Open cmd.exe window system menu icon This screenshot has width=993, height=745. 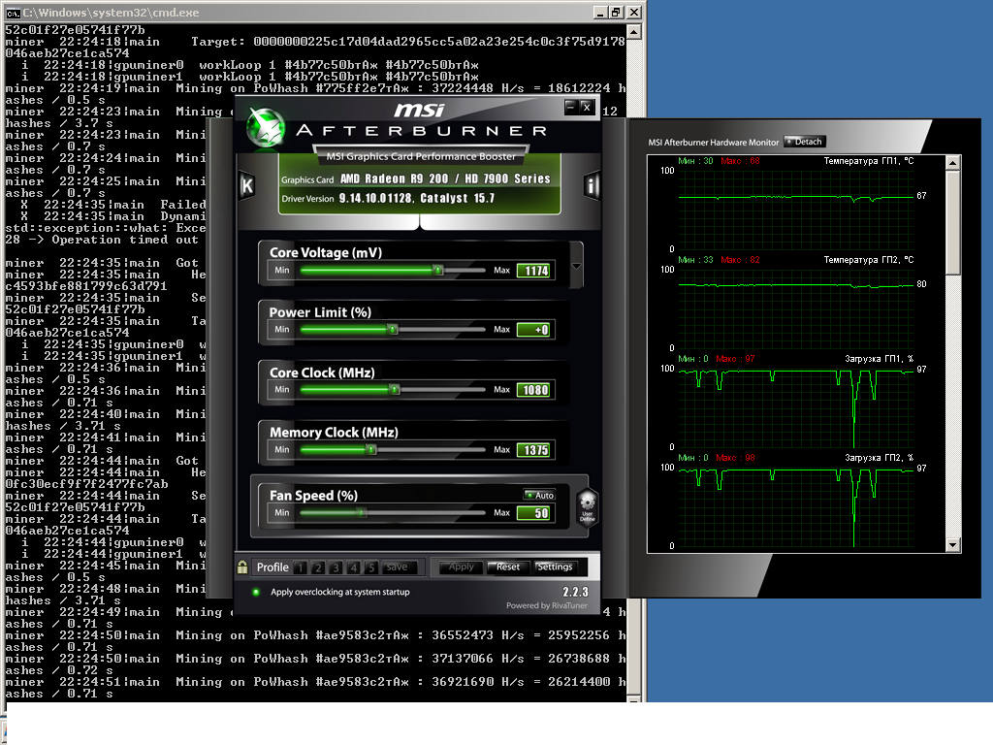point(12,13)
